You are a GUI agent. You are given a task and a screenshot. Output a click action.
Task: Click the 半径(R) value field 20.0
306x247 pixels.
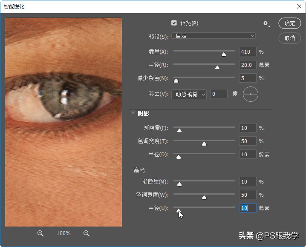click(x=248, y=65)
